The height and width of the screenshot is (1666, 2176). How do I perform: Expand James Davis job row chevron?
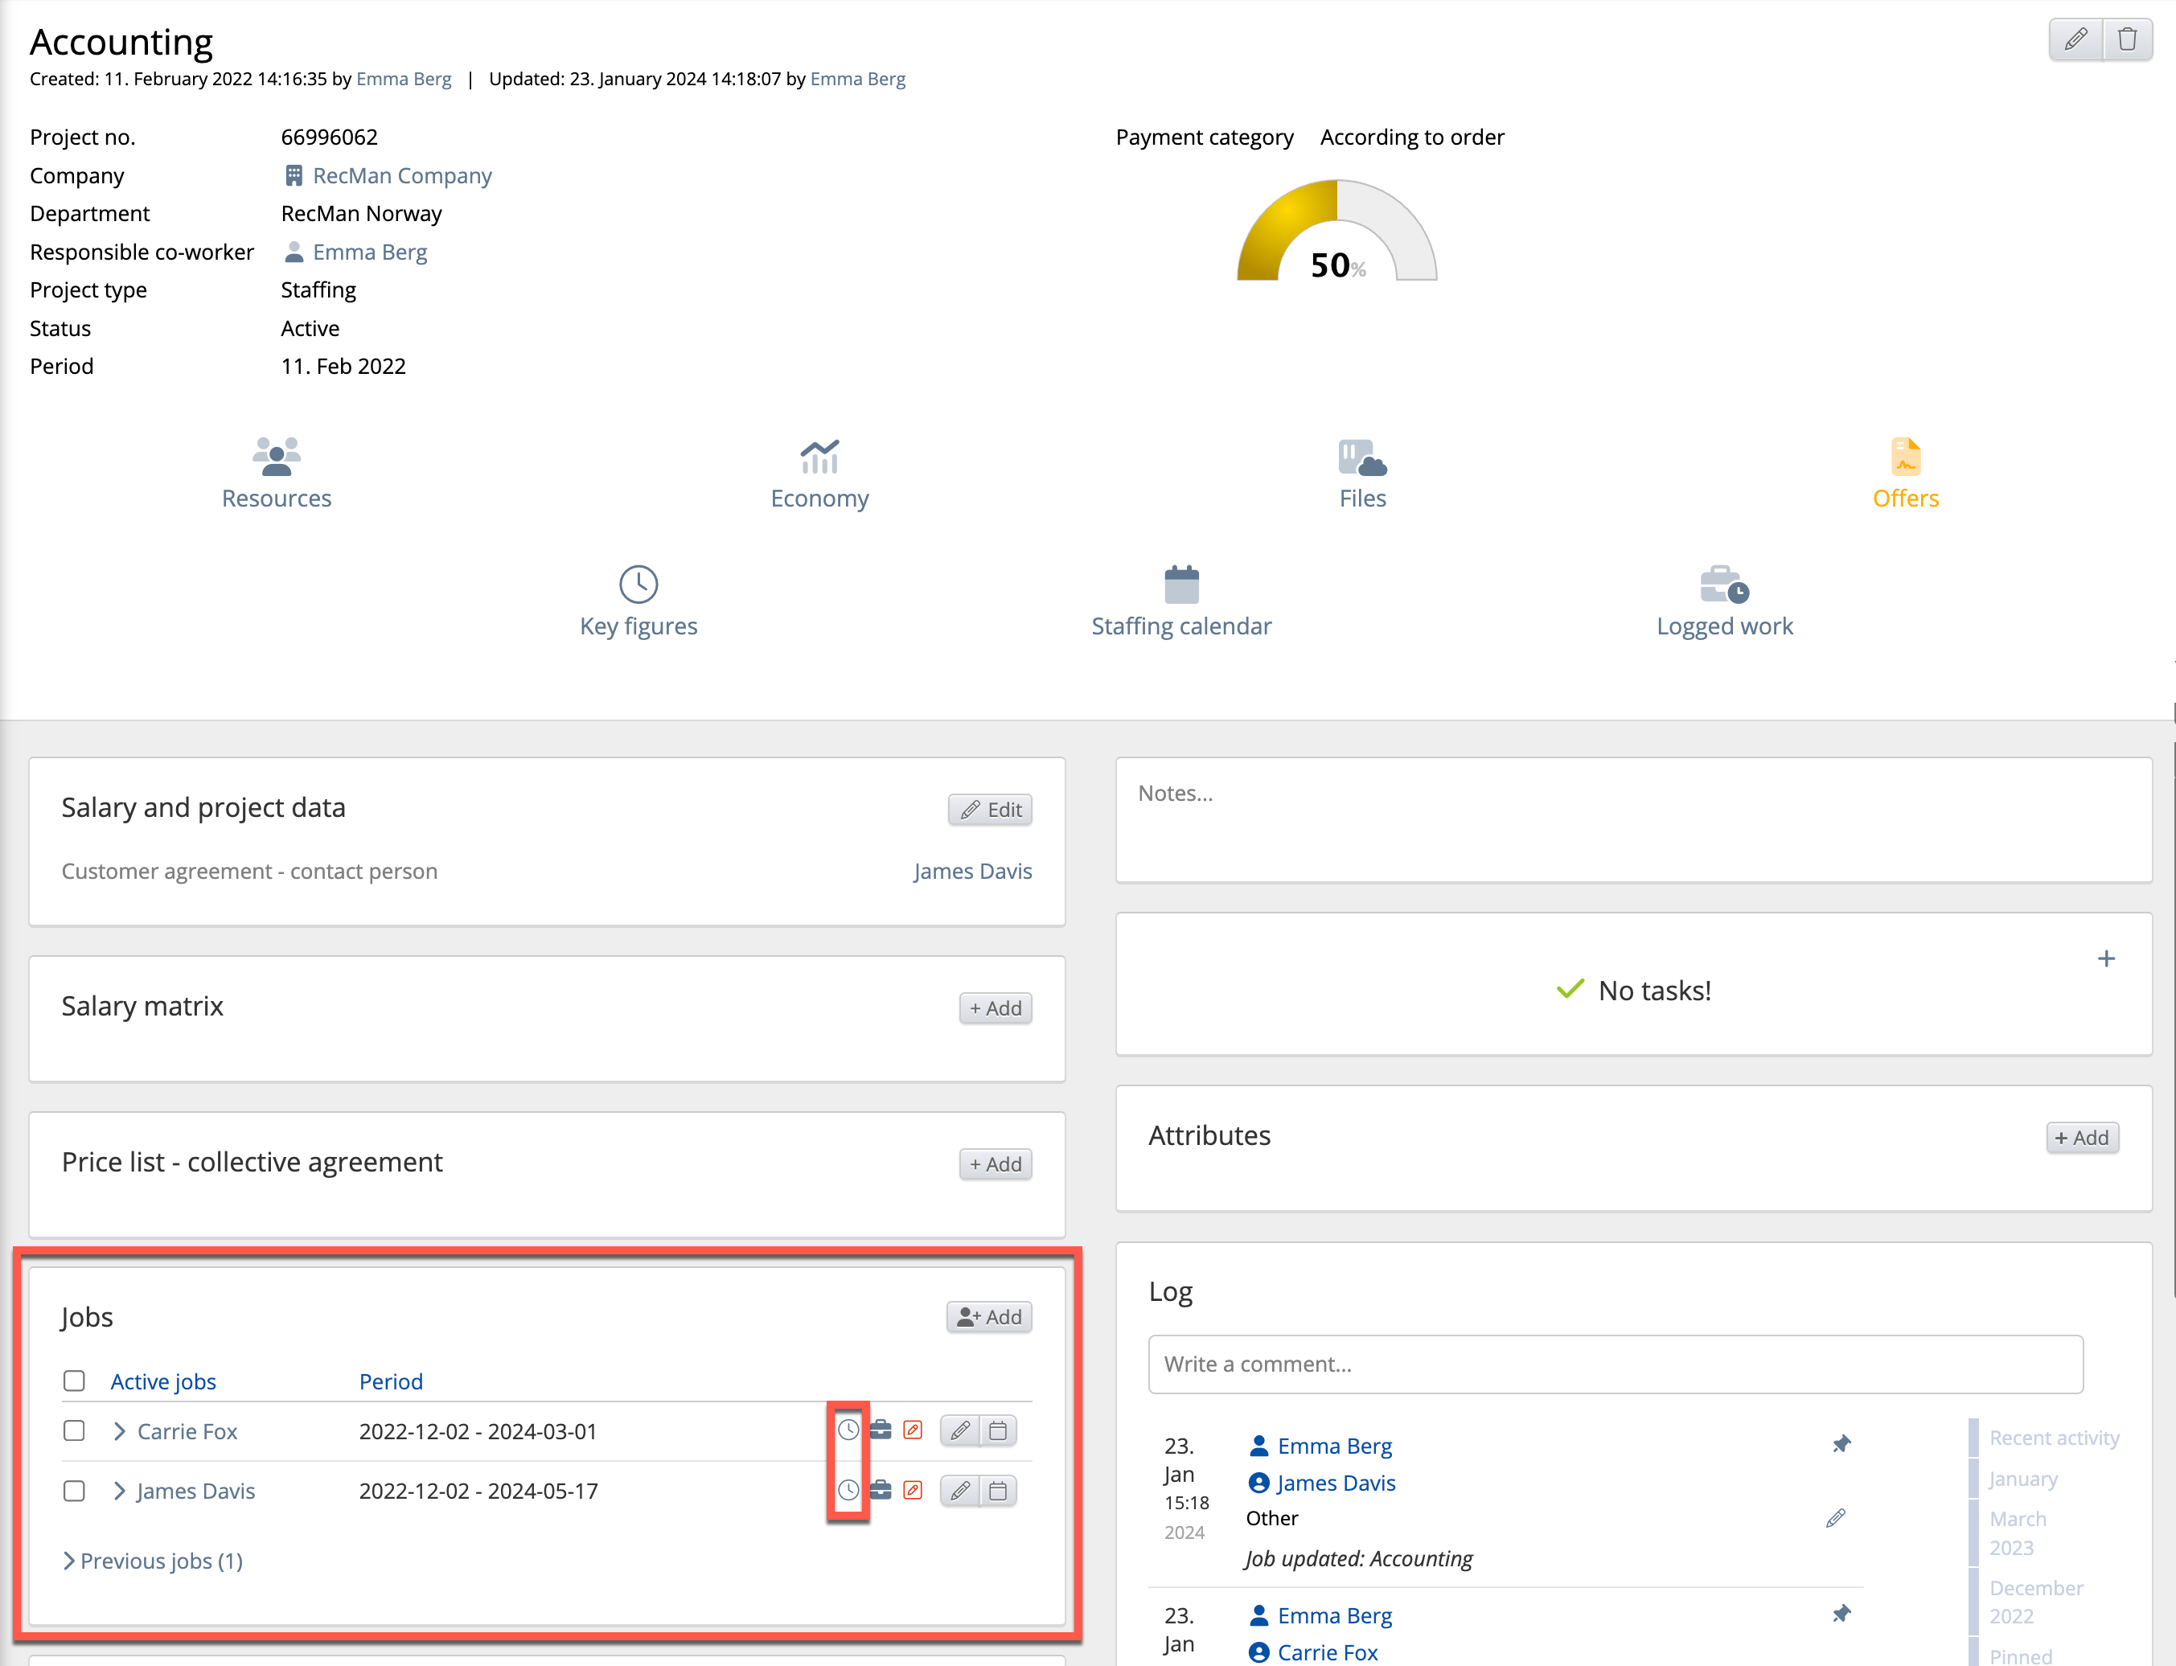tap(120, 1491)
